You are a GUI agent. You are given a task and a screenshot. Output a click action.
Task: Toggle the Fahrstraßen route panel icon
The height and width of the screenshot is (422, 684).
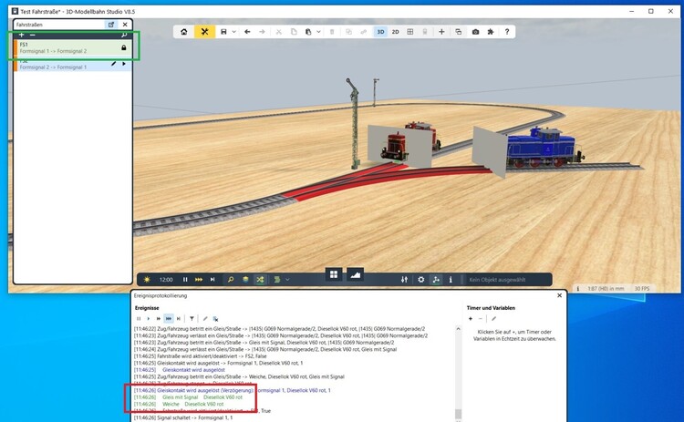click(435, 280)
